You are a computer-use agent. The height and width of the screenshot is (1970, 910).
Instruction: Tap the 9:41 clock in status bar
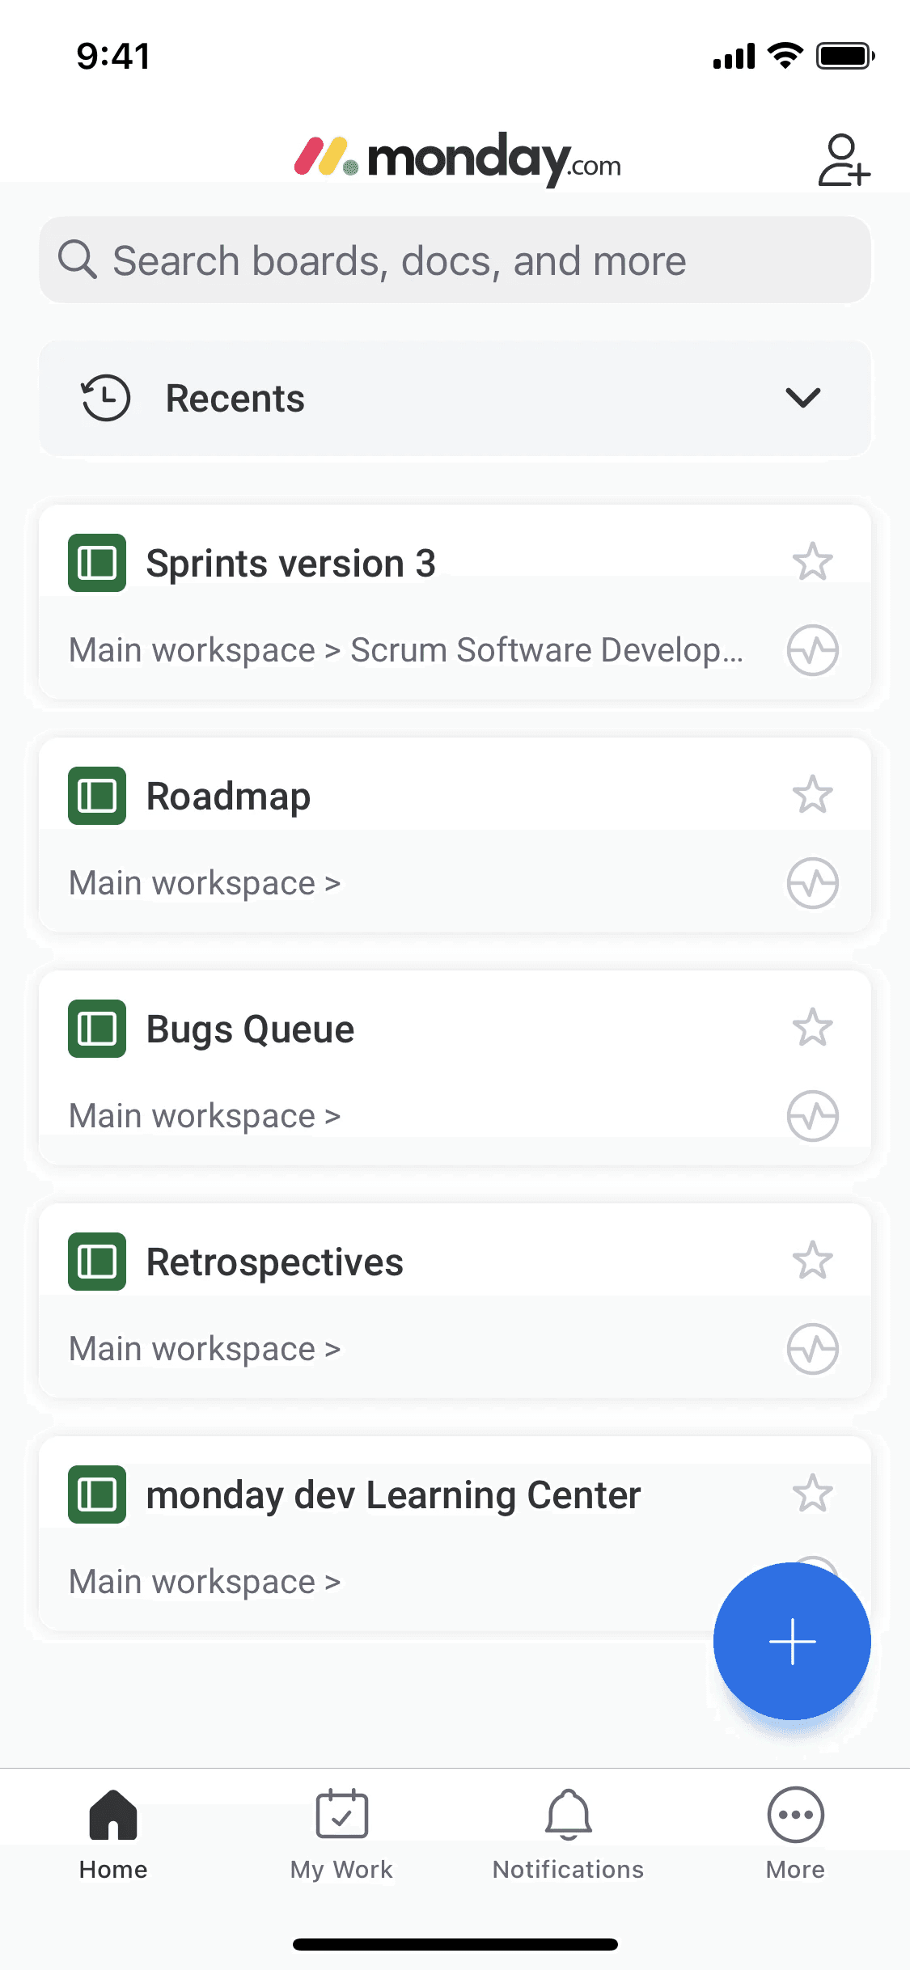point(113,57)
